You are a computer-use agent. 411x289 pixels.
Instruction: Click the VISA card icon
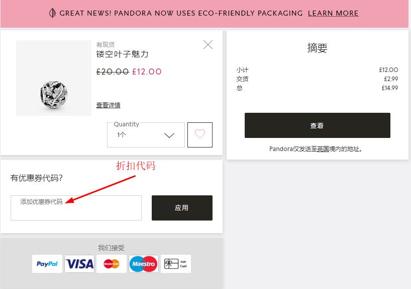pos(79,264)
